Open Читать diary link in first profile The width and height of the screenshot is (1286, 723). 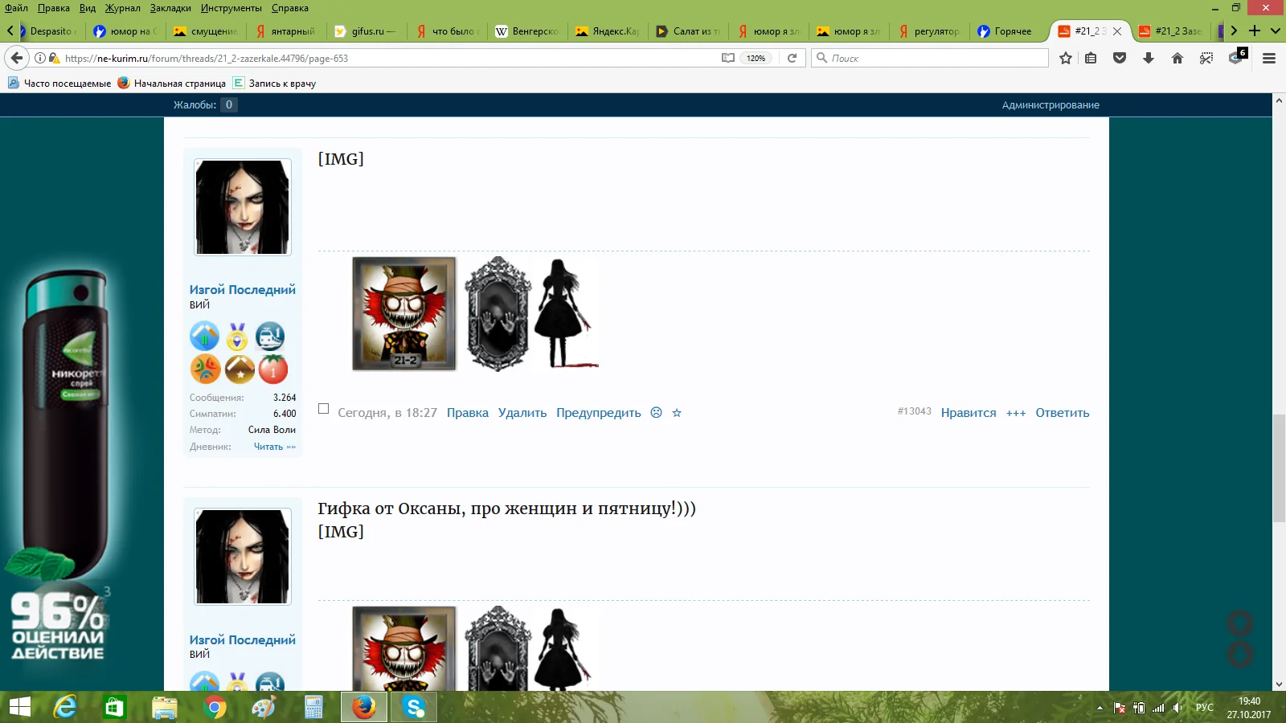pos(275,447)
